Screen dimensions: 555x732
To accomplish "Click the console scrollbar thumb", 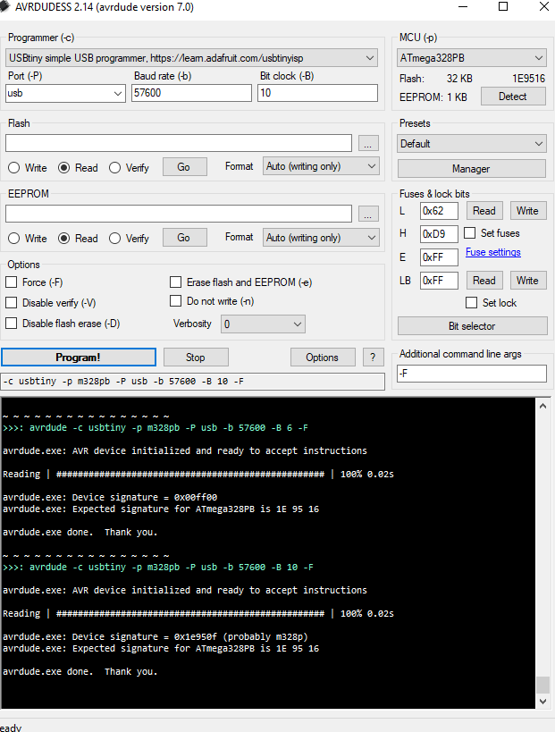I will 542,685.
